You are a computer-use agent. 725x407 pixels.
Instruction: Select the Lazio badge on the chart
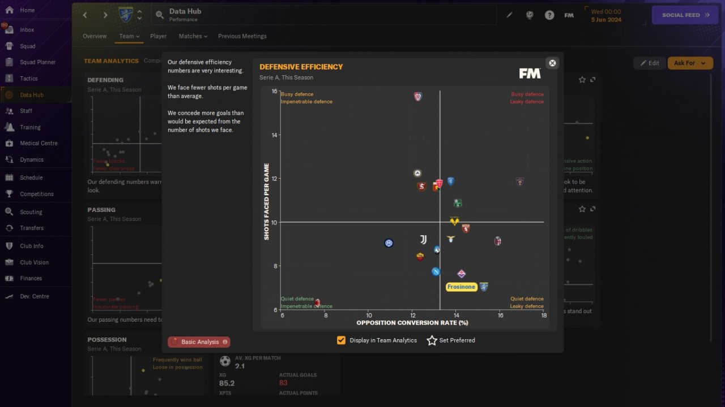point(451,239)
